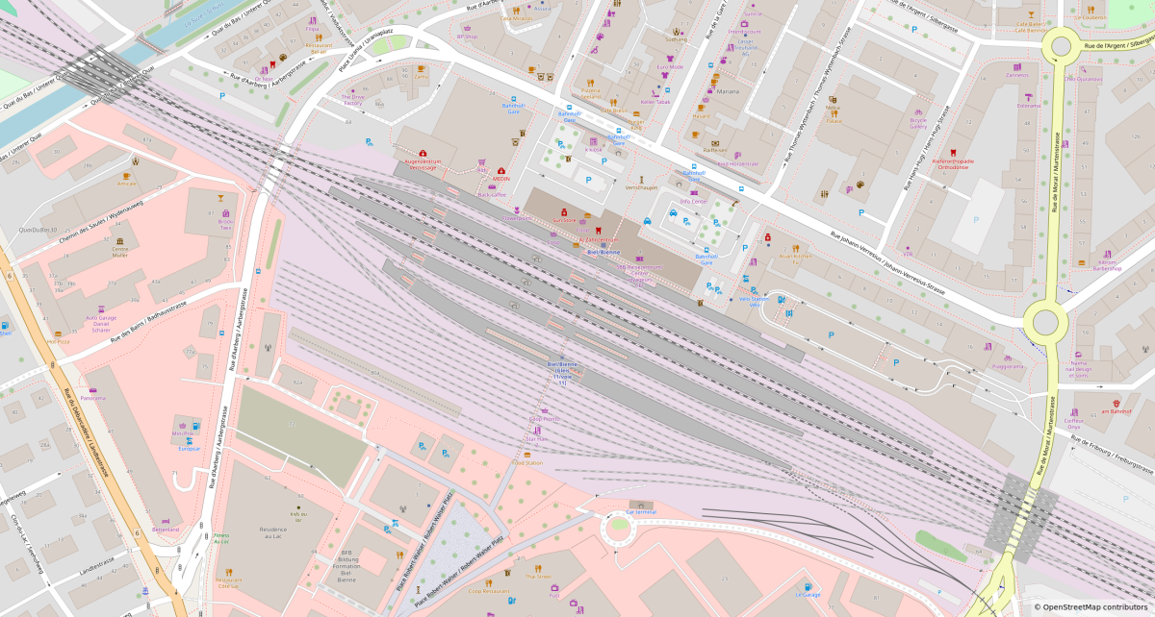The width and height of the screenshot is (1155, 617).
Task: Select the Panorama shop icon
Action: click(93, 390)
